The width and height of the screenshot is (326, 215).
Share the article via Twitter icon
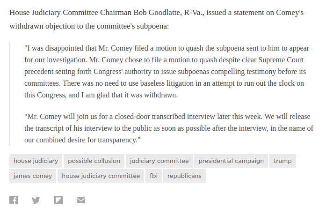click(x=36, y=200)
